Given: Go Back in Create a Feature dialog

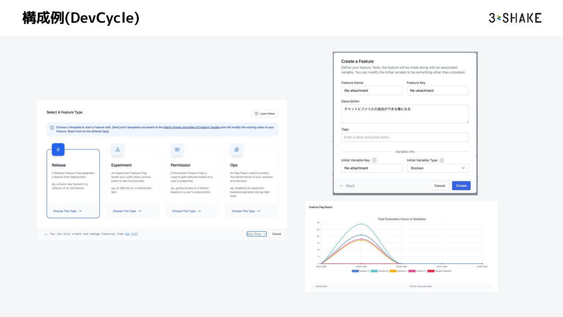Looking at the screenshot, I should click(348, 186).
